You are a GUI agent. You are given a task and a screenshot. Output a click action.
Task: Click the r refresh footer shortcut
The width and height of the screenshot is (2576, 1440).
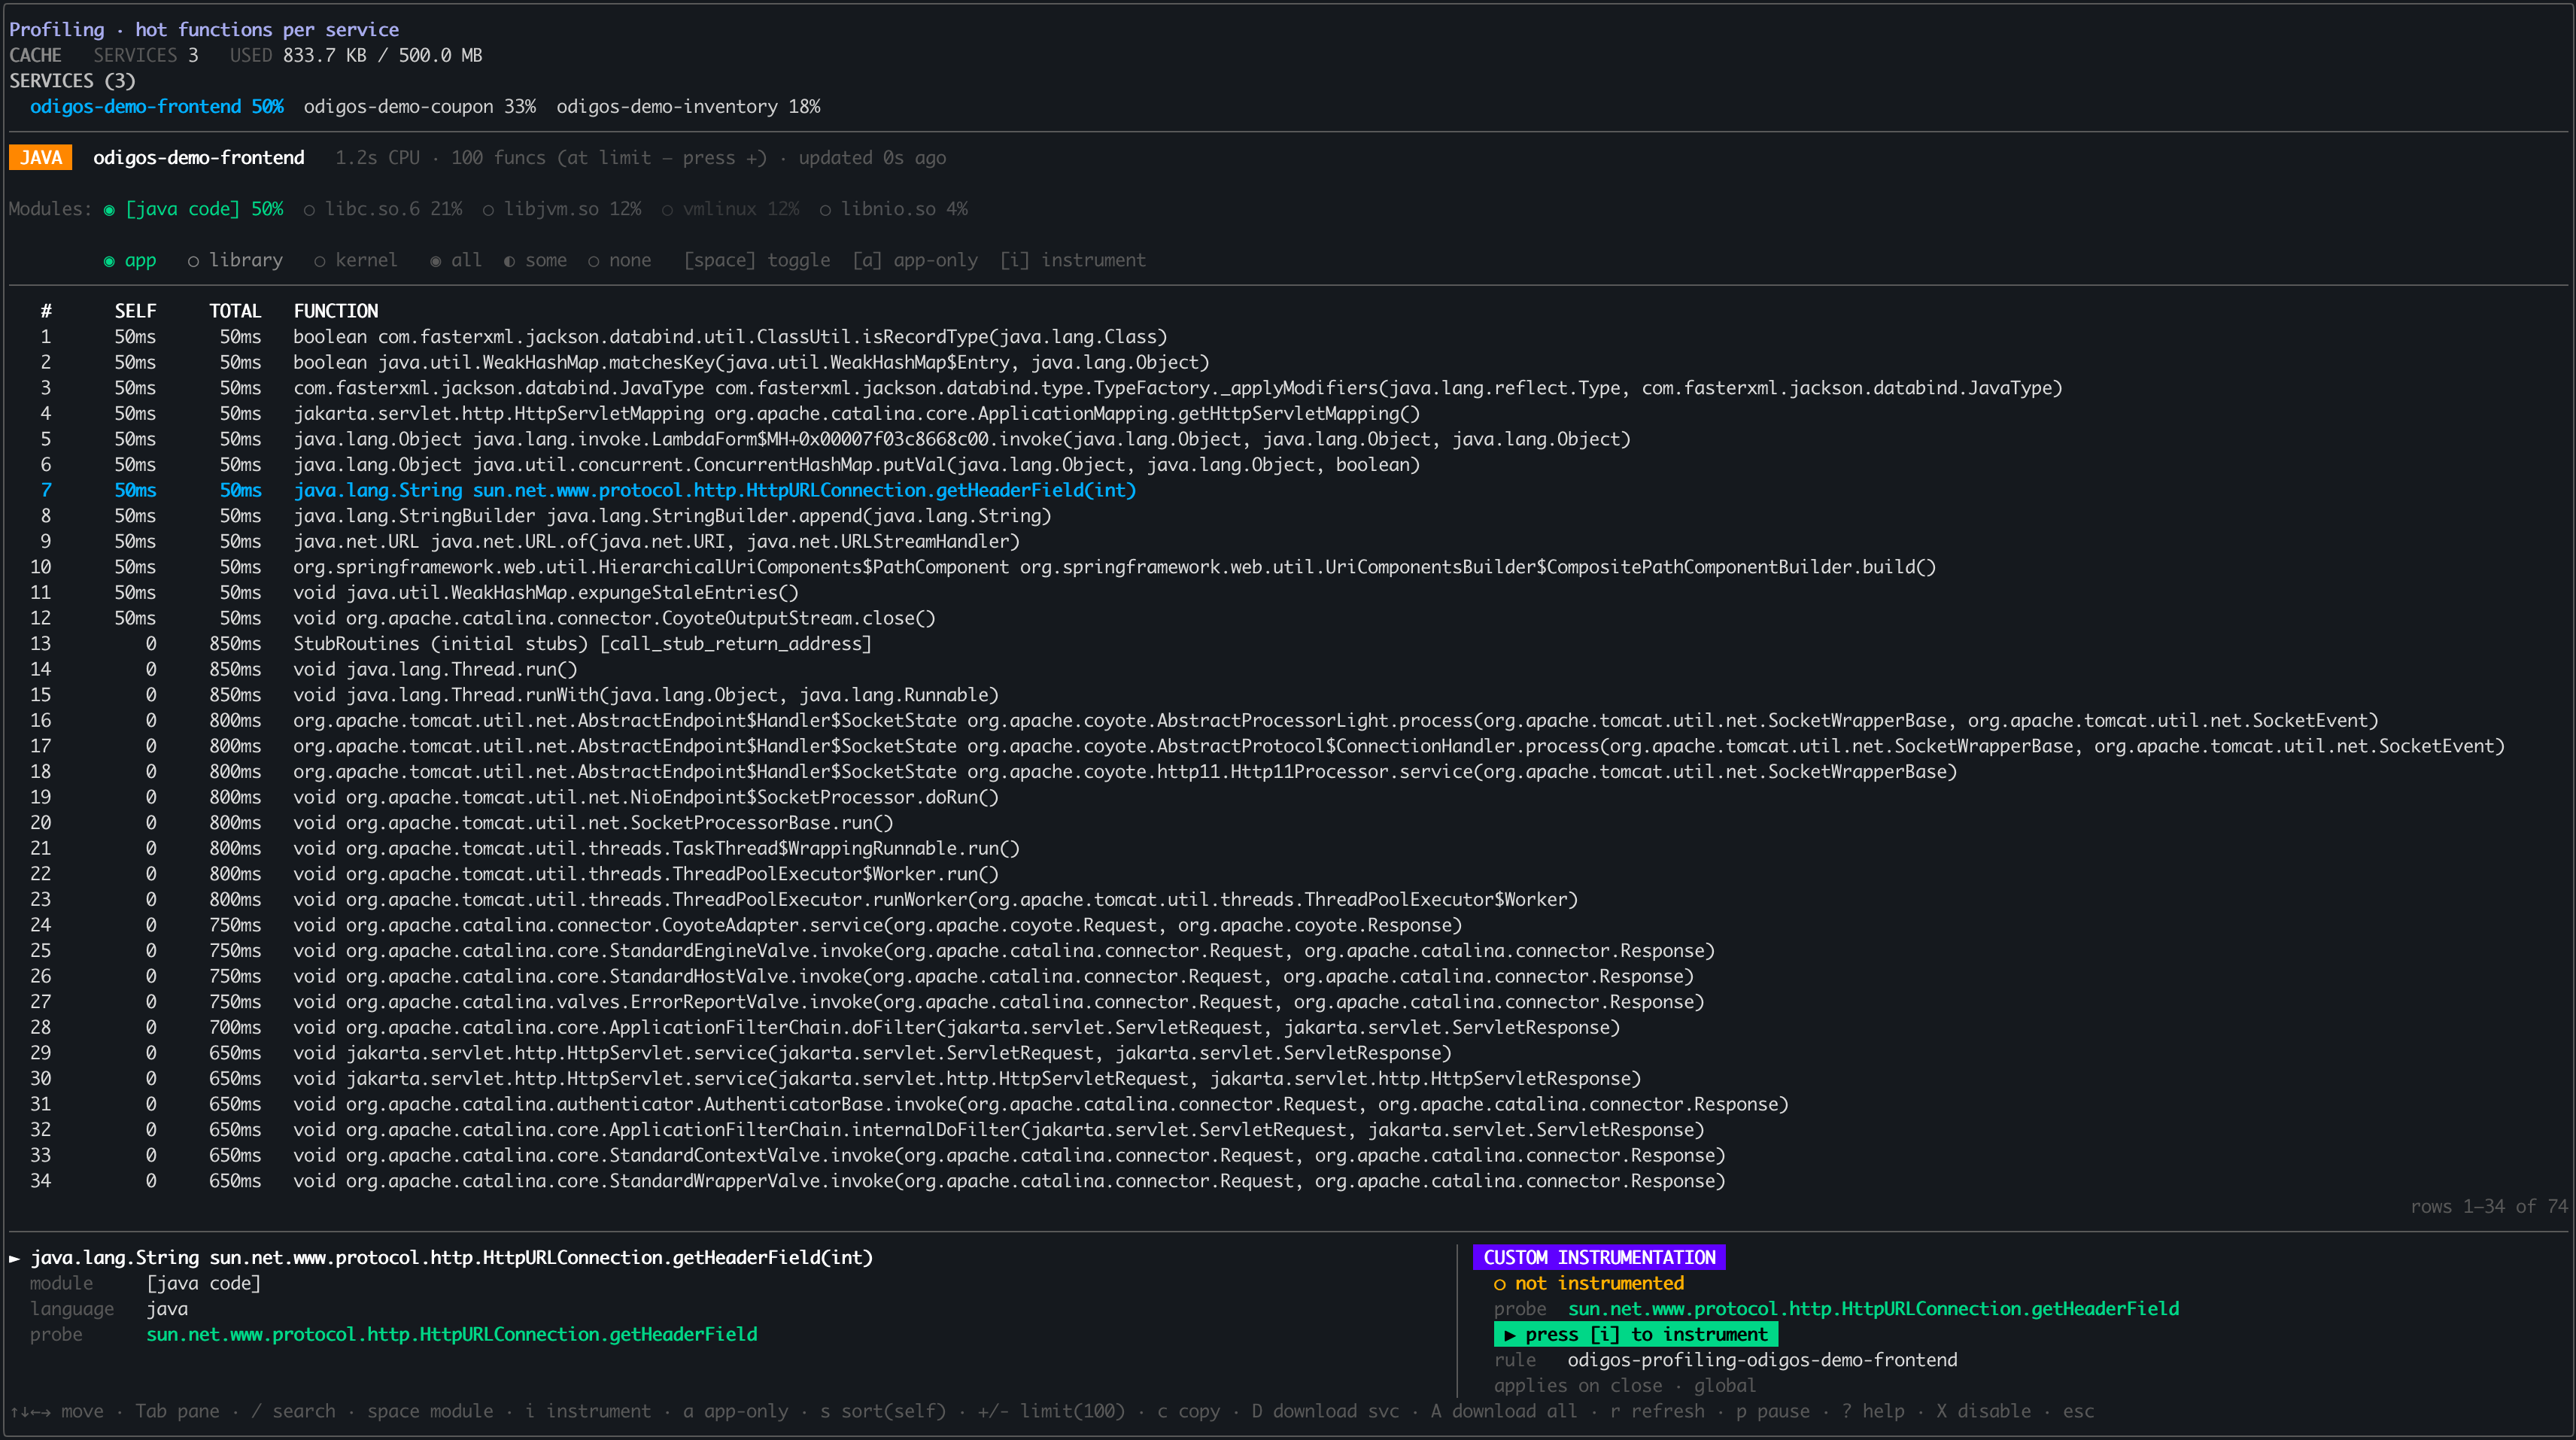[x=1657, y=1411]
